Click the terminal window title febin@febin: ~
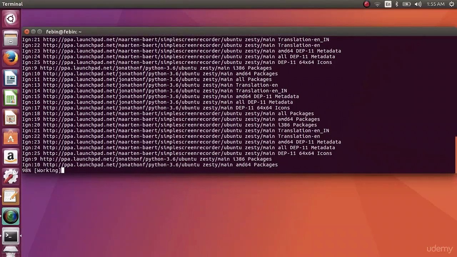The height and width of the screenshot is (257, 457). [64, 32]
